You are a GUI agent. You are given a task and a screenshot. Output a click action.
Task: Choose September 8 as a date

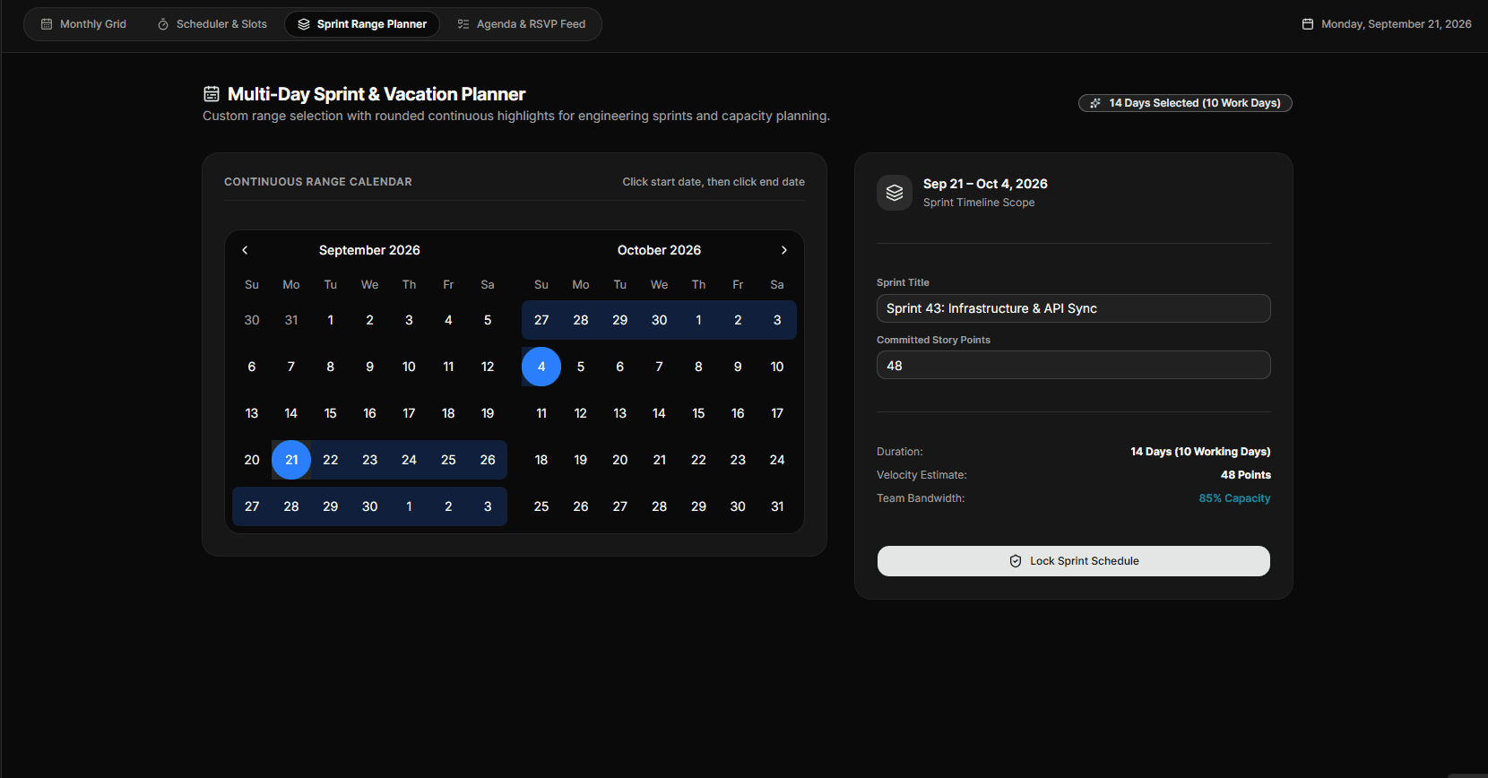coord(331,367)
